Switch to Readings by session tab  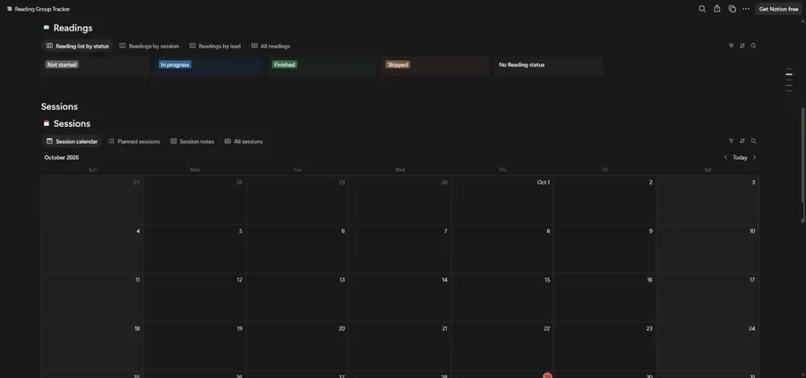pos(149,46)
